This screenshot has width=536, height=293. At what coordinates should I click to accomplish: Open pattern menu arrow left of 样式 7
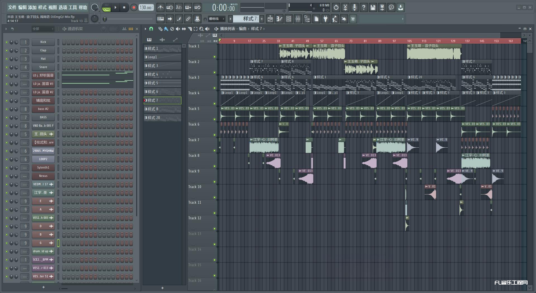point(230,19)
